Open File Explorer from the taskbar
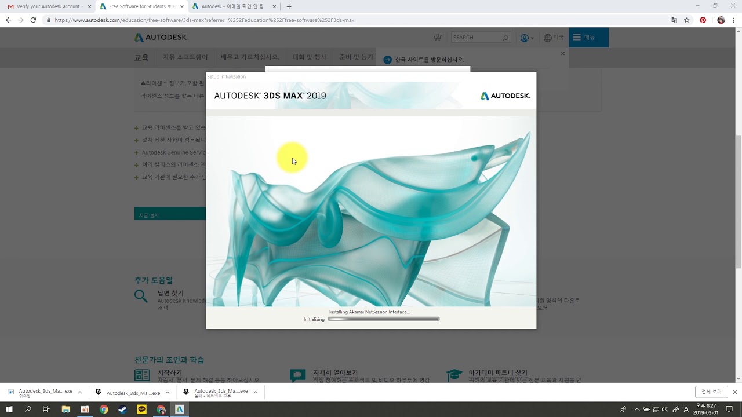Image resolution: width=742 pixels, height=417 pixels. (x=66, y=409)
